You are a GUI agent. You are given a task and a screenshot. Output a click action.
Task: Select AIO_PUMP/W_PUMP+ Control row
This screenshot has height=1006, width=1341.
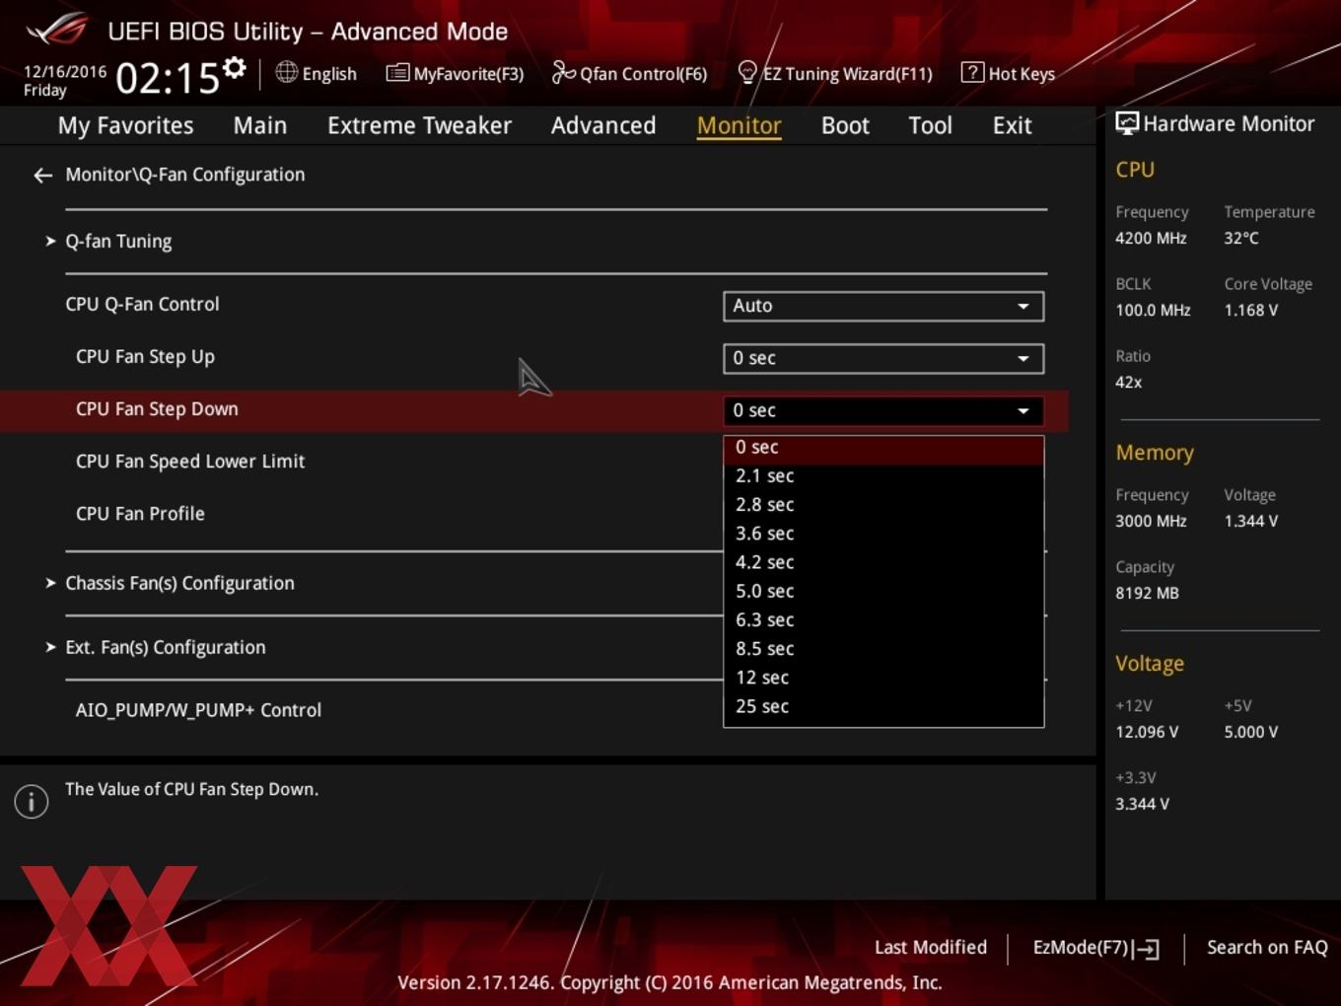click(x=198, y=710)
